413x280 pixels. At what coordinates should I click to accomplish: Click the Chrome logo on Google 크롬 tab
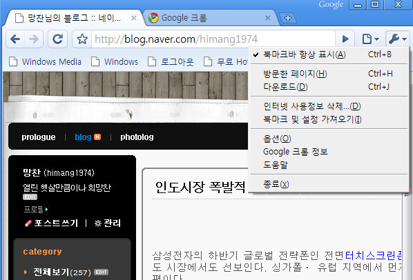pos(153,18)
